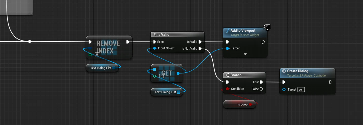Viewport: 363px width, 125px height.
Task: Click the Create Dialog output exec pin
Action: tap(331, 82)
